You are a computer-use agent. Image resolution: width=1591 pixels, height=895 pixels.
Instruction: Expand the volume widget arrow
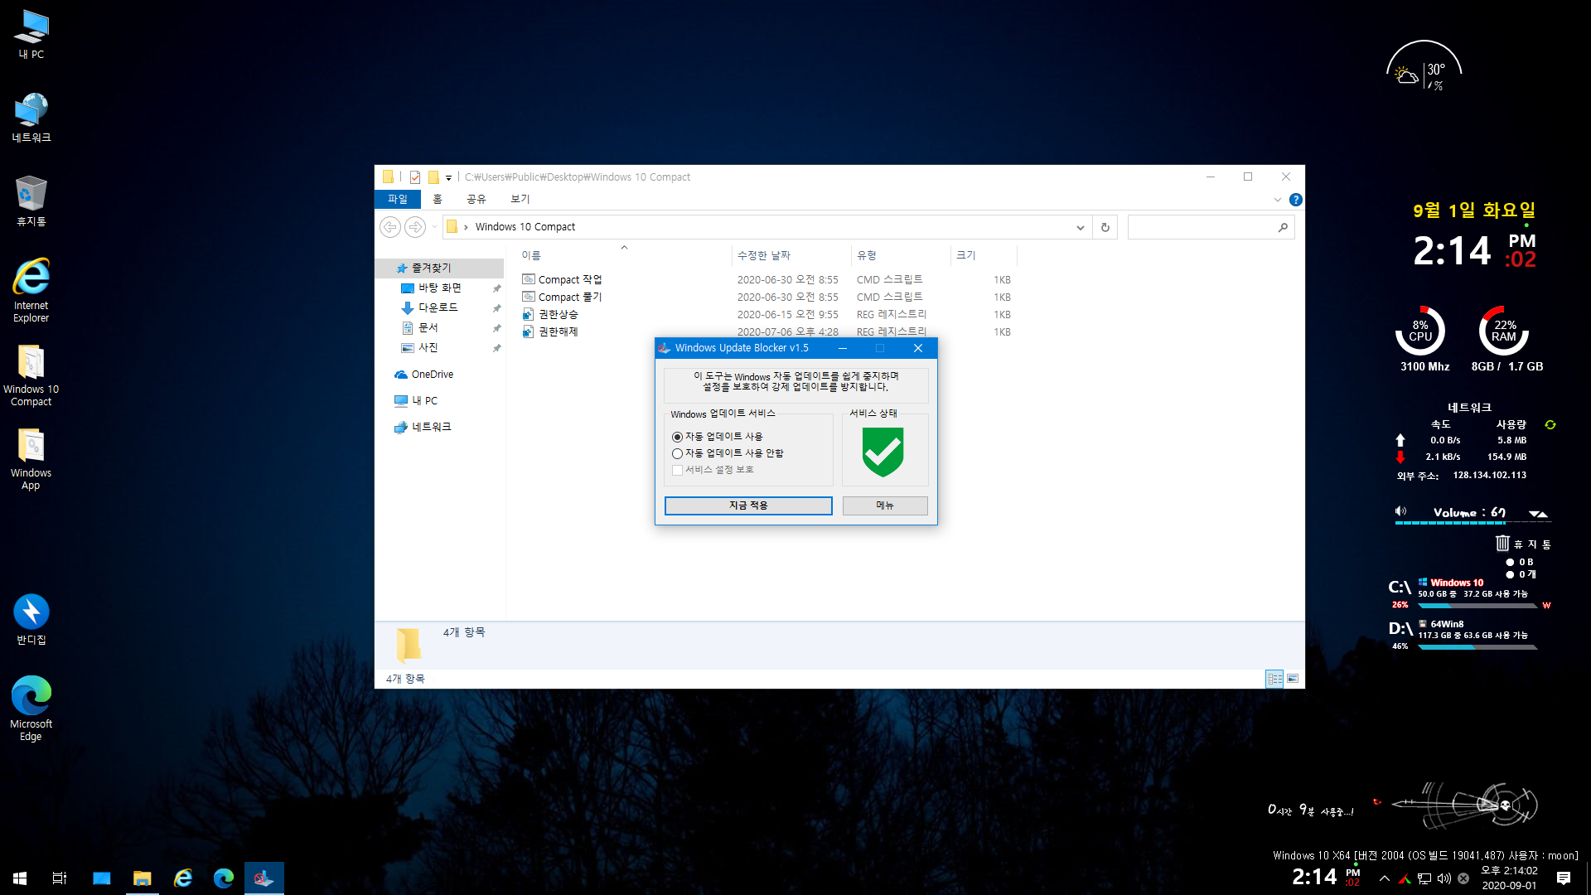pyautogui.click(x=1538, y=514)
